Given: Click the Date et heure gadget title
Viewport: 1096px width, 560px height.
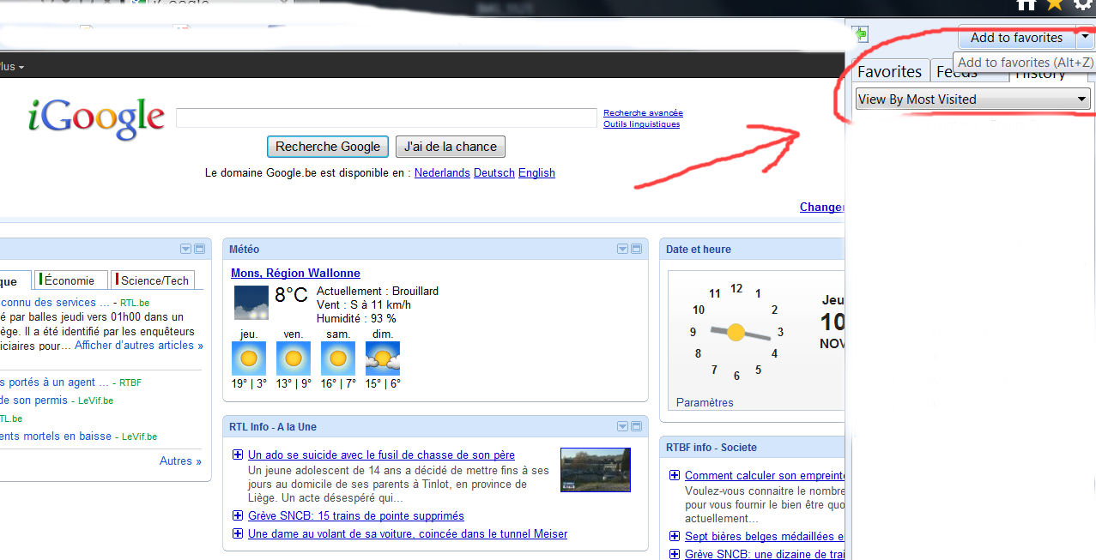Looking at the screenshot, I should pos(699,250).
